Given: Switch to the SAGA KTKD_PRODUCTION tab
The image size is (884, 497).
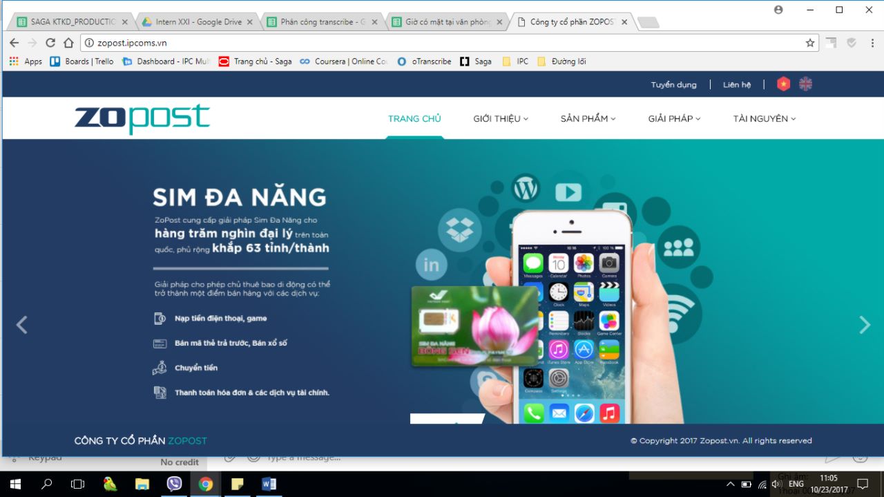Looking at the screenshot, I should [x=70, y=22].
